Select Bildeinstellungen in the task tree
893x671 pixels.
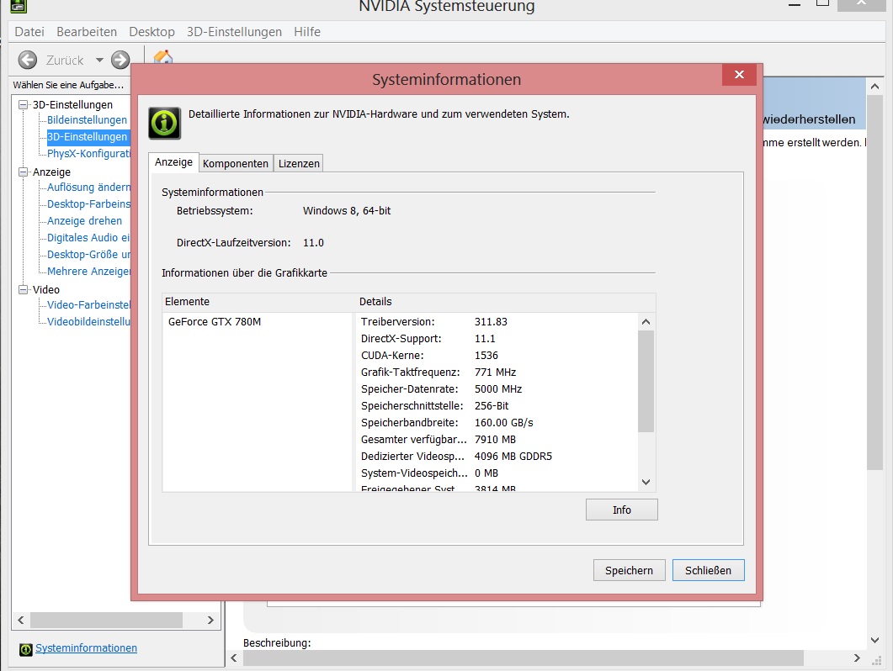pyautogui.click(x=88, y=120)
